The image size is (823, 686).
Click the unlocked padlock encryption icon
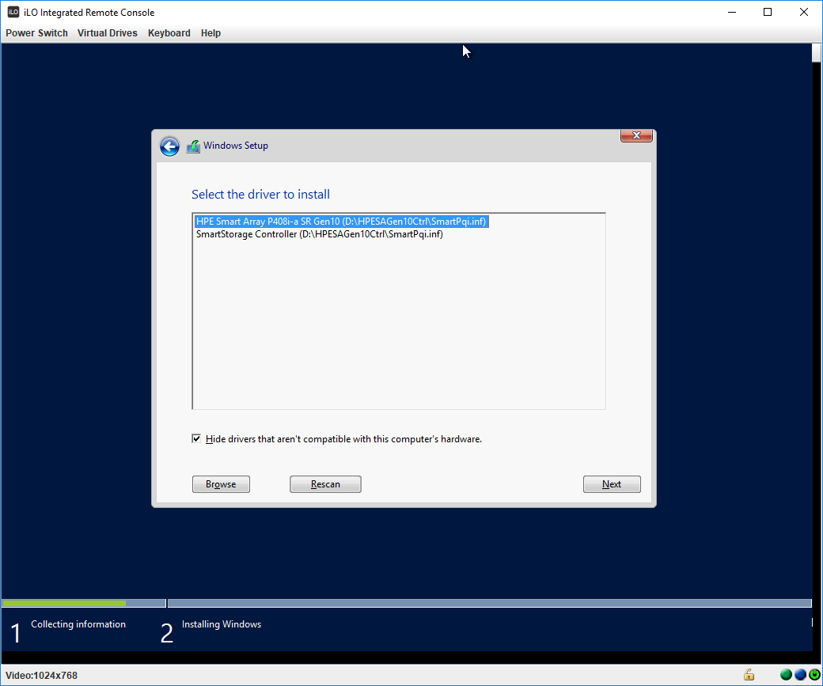[x=749, y=674]
